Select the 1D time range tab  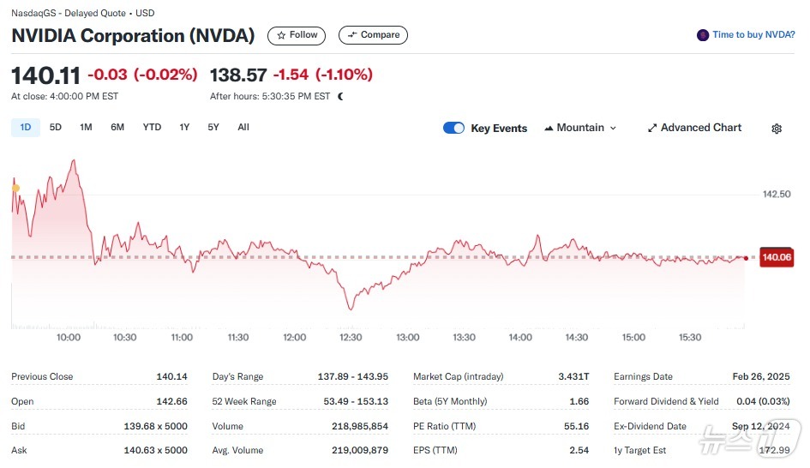click(x=26, y=128)
